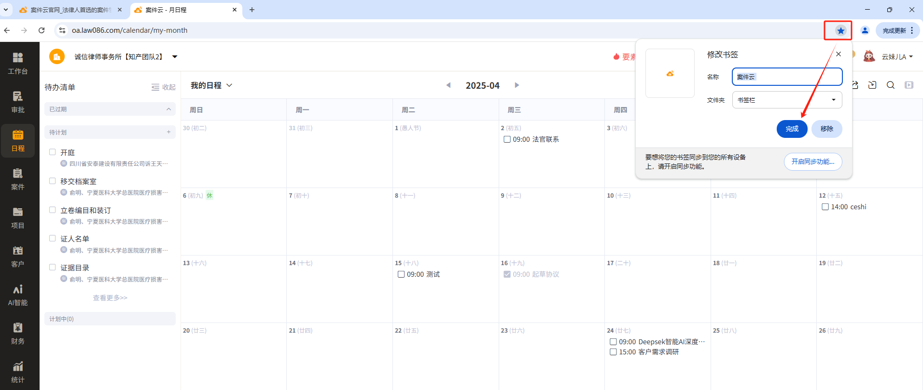
Task: Uncheck the 09:00 起草协议 event
Action: click(507, 274)
